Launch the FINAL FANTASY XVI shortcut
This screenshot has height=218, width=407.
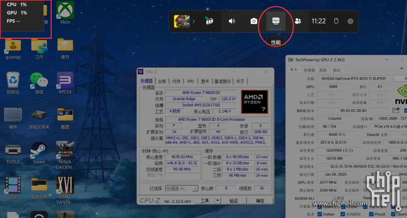(x=65, y=191)
